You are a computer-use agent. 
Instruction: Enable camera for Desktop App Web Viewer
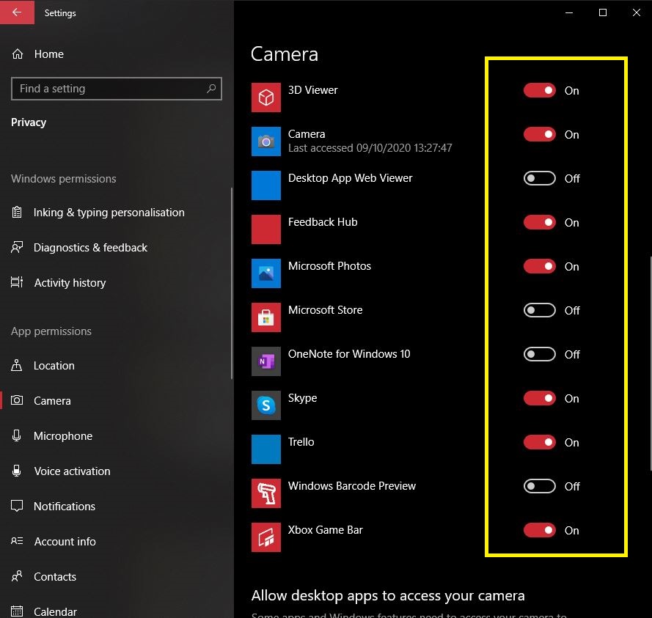pos(539,178)
